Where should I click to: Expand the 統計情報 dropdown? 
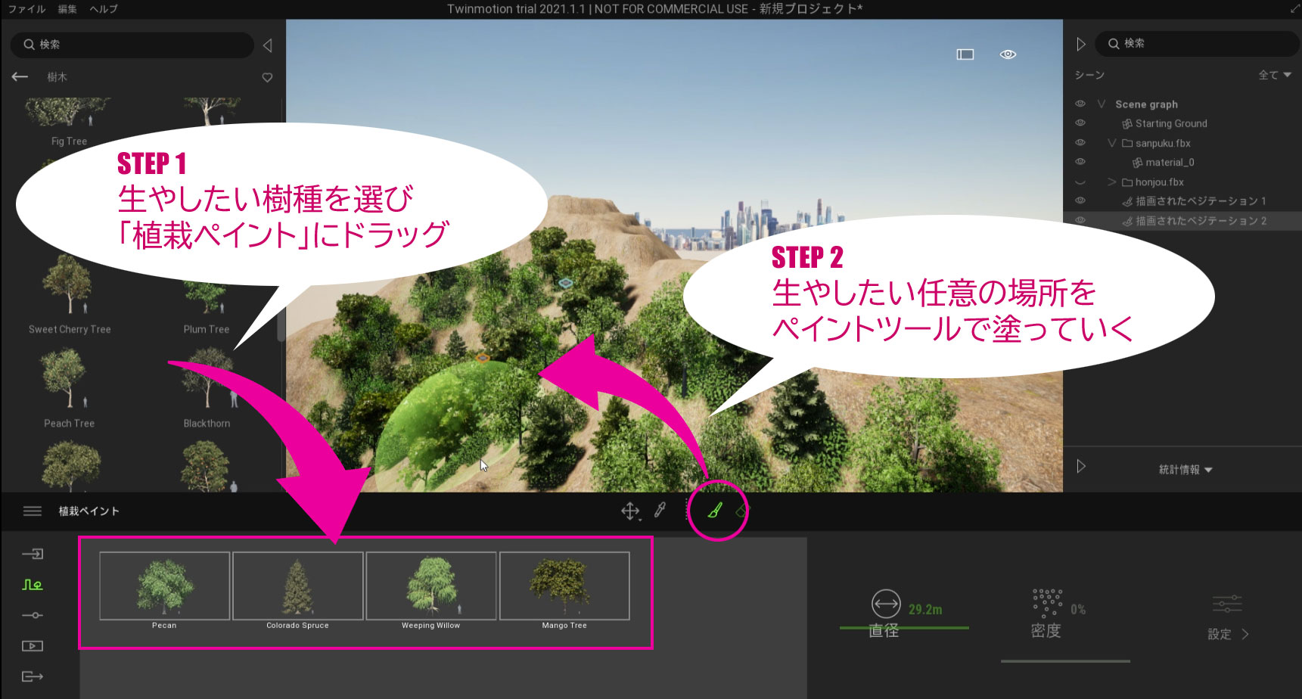click(1185, 470)
